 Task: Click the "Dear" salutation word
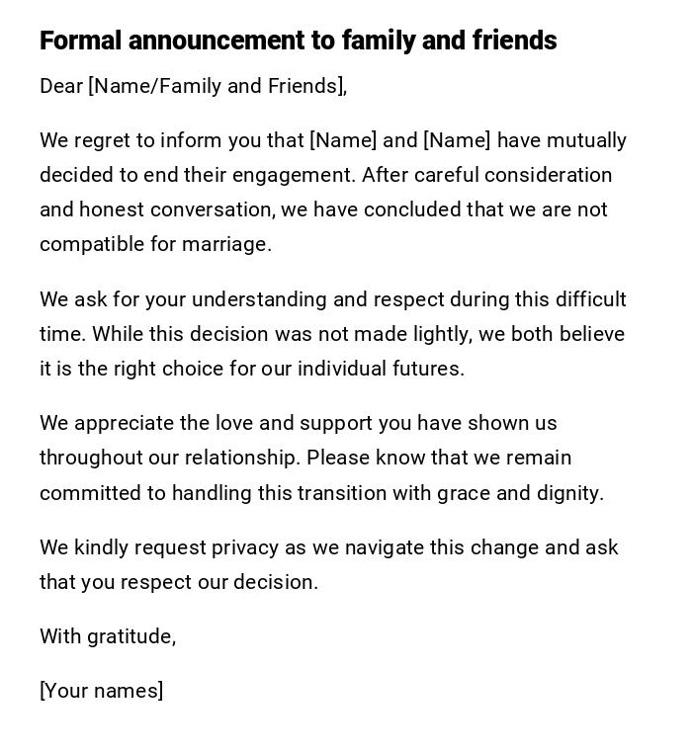click(61, 86)
